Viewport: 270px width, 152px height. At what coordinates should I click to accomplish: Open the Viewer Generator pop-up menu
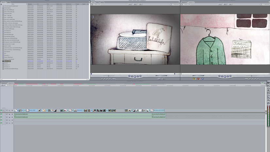(164, 79)
